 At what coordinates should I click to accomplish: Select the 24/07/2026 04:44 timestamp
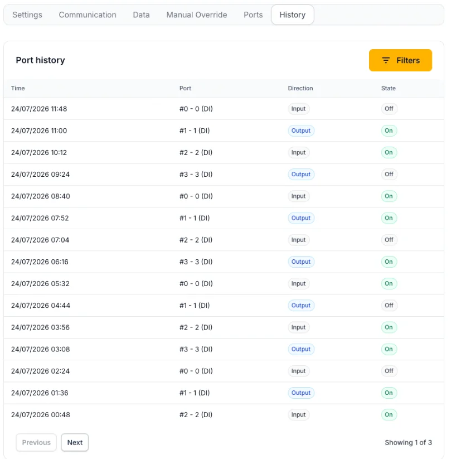(x=41, y=306)
